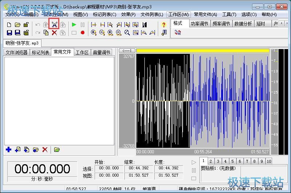Viewport: 291px width, 193px height.
Task: Create a new file with the blank page icon
Action: pyautogui.click(x=9, y=25)
